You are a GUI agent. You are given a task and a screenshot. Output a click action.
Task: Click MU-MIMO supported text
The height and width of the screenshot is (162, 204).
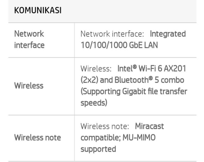[118, 143]
